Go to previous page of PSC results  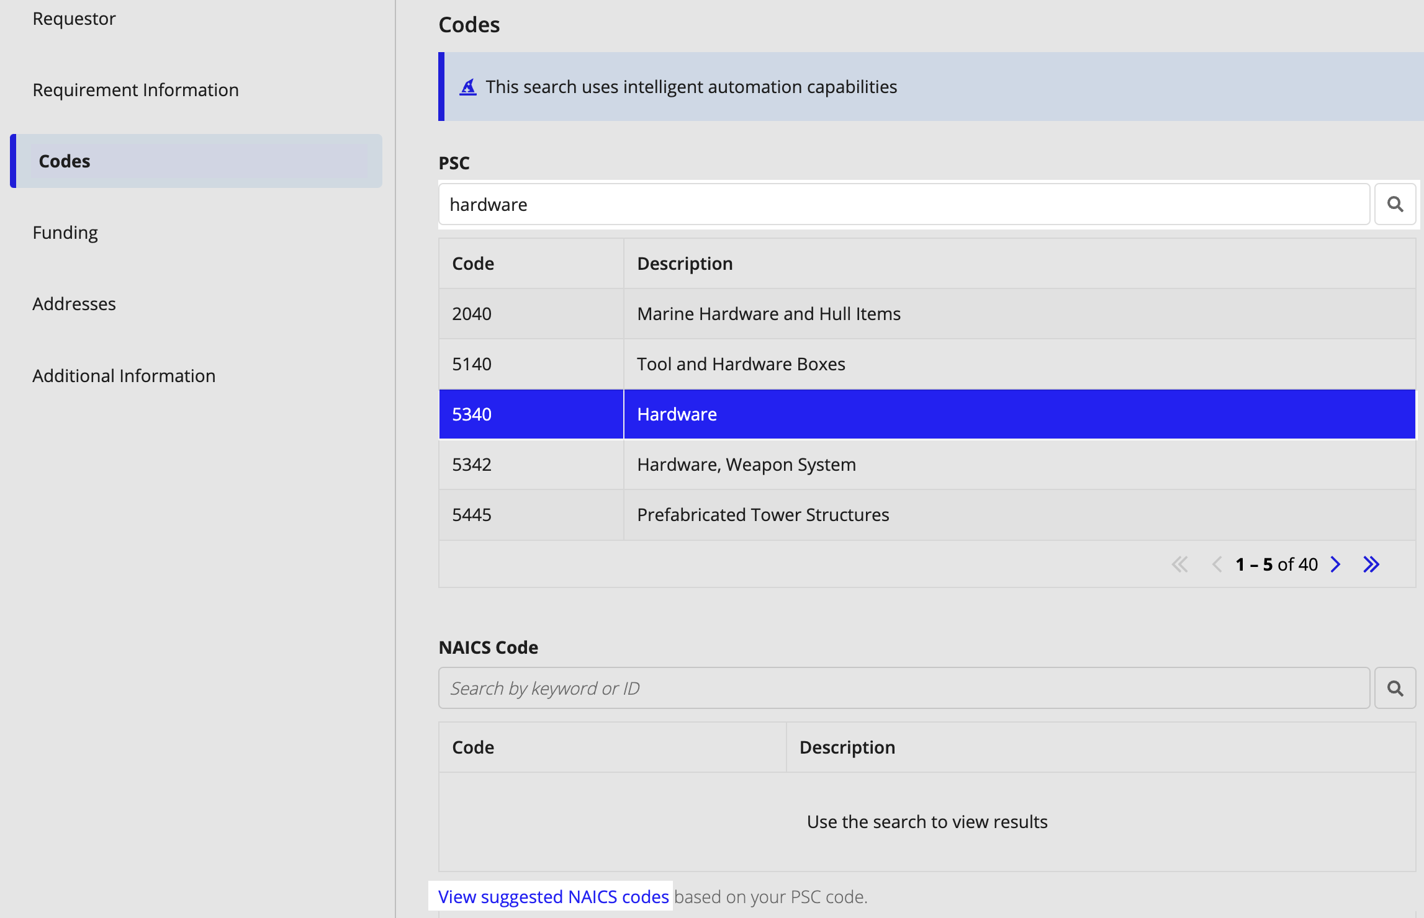(1217, 564)
